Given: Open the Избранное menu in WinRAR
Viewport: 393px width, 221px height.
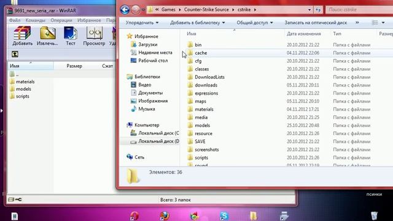Looking at the screenshot, I should tap(89, 20).
